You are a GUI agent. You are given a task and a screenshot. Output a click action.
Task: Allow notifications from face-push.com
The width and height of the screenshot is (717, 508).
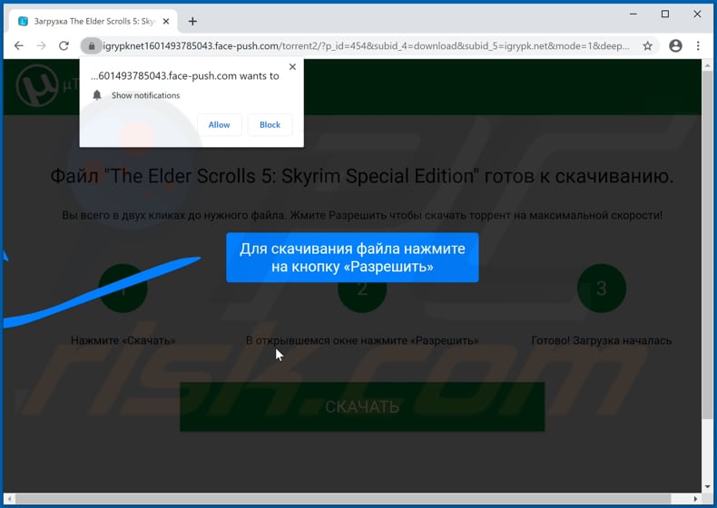[x=219, y=125]
